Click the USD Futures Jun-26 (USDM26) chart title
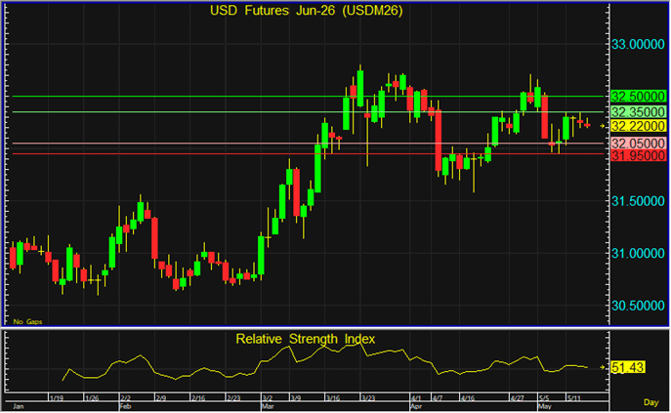The image size is (671, 413). click(307, 11)
